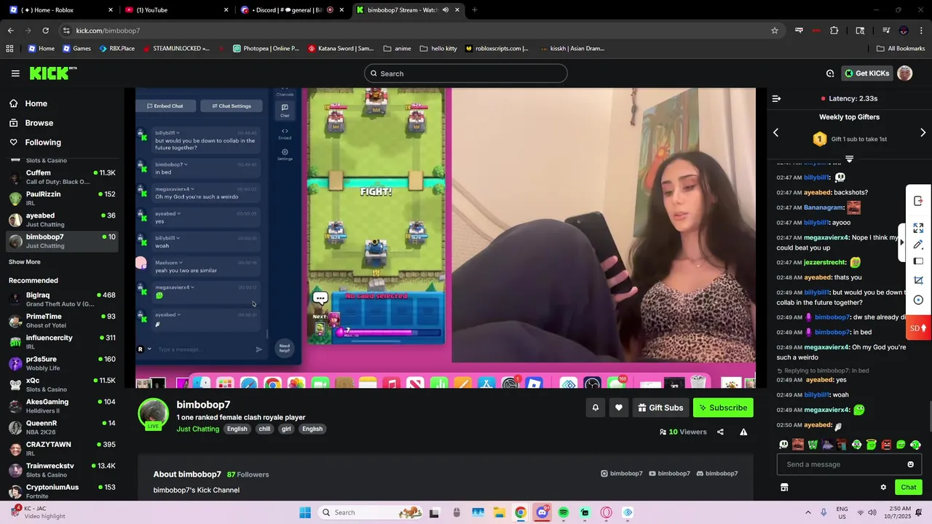Expand followed channels with Show More
This screenshot has height=524, width=932.
(x=25, y=262)
